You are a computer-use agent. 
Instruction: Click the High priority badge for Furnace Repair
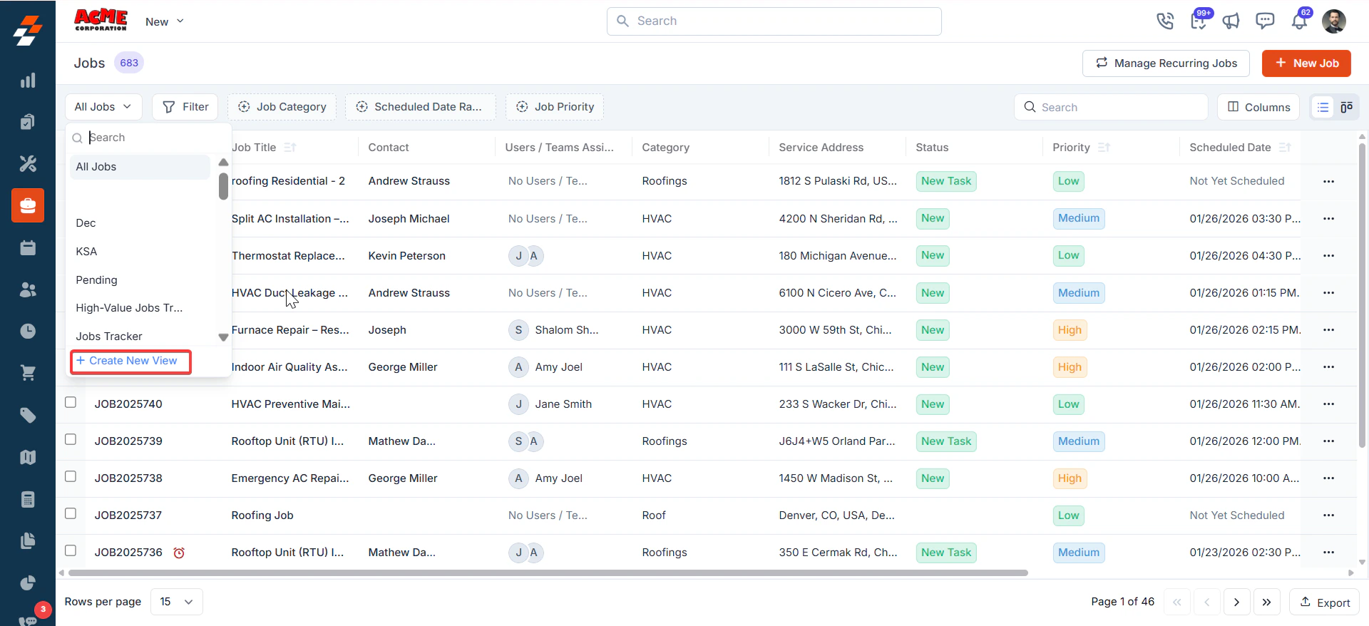click(x=1070, y=330)
